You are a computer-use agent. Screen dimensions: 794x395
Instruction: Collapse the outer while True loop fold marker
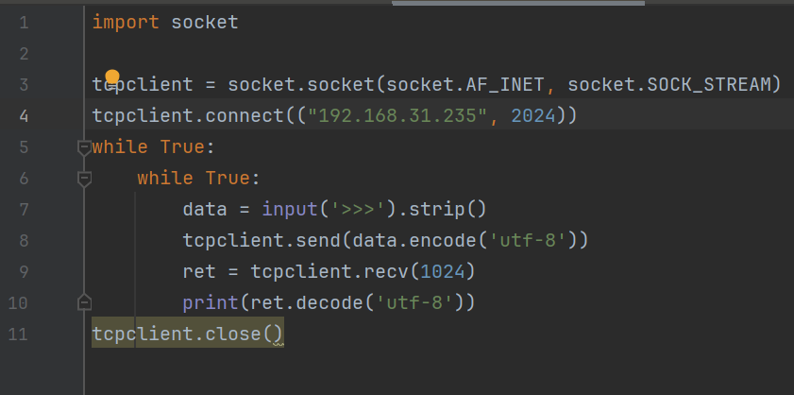[x=84, y=147]
